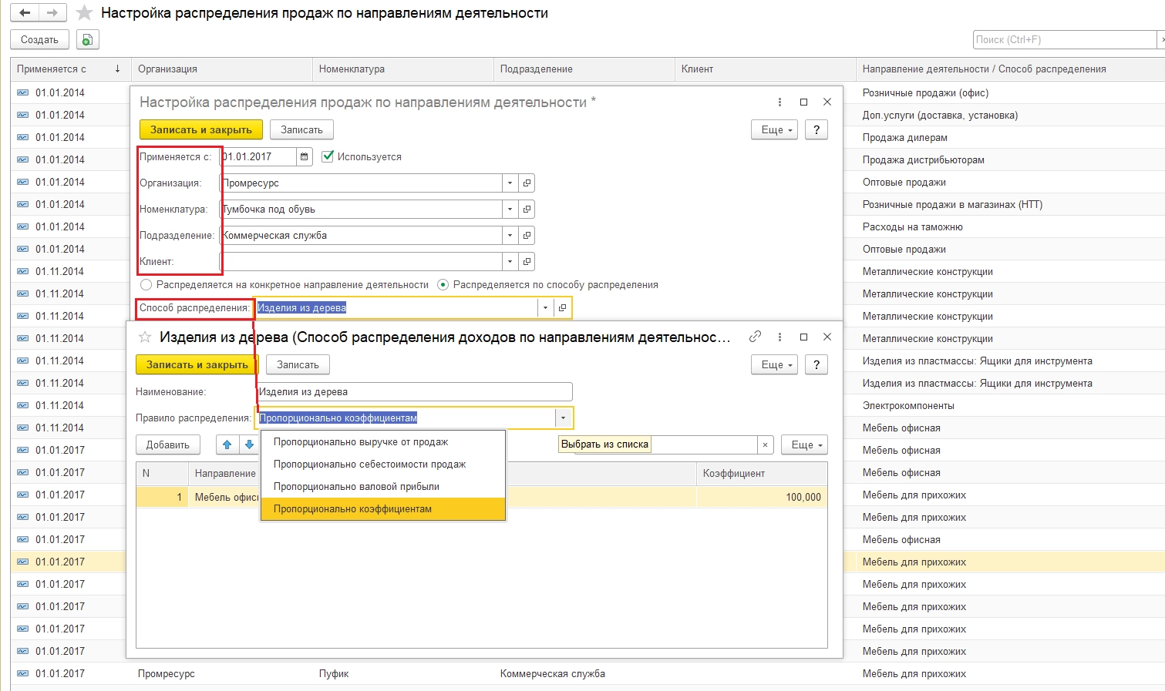Move the selected row down with blue arrow

pyautogui.click(x=249, y=444)
